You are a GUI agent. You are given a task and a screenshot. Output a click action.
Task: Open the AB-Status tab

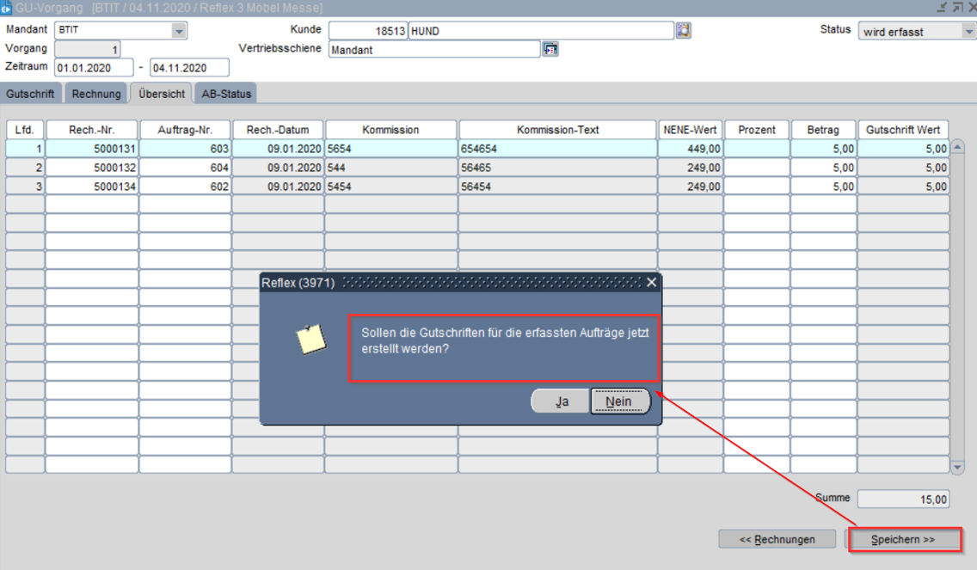(x=226, y=94)
